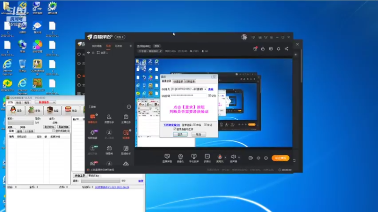Click the share icon above the preview
Image resolution: width=378 pixels, height=212 pixels.
(286, 49)
